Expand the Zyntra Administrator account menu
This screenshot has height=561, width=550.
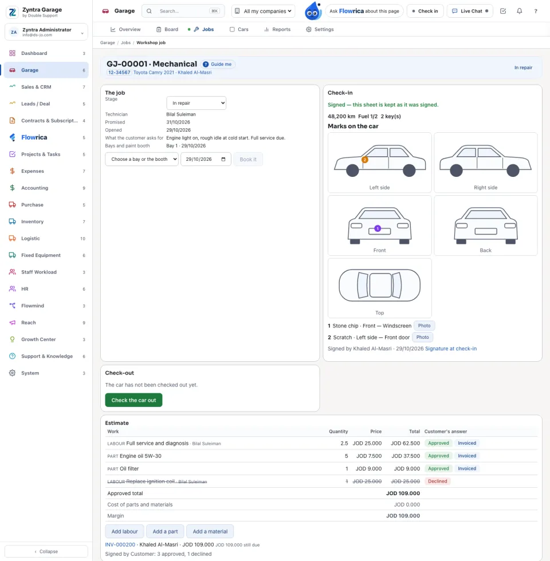pyautogui.click(x=46, y=32)
